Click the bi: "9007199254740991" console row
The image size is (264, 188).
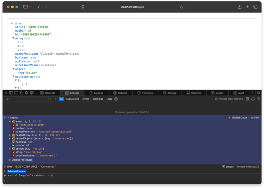(x=28, y=125)
